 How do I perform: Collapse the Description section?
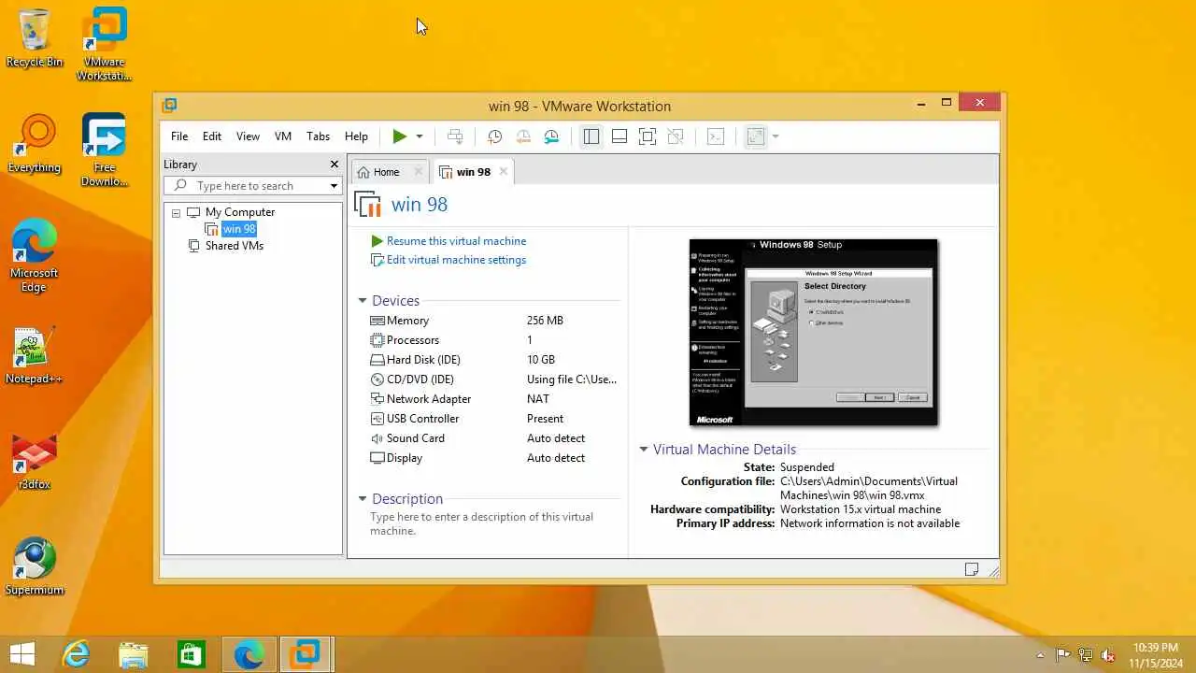coord(363,499)
